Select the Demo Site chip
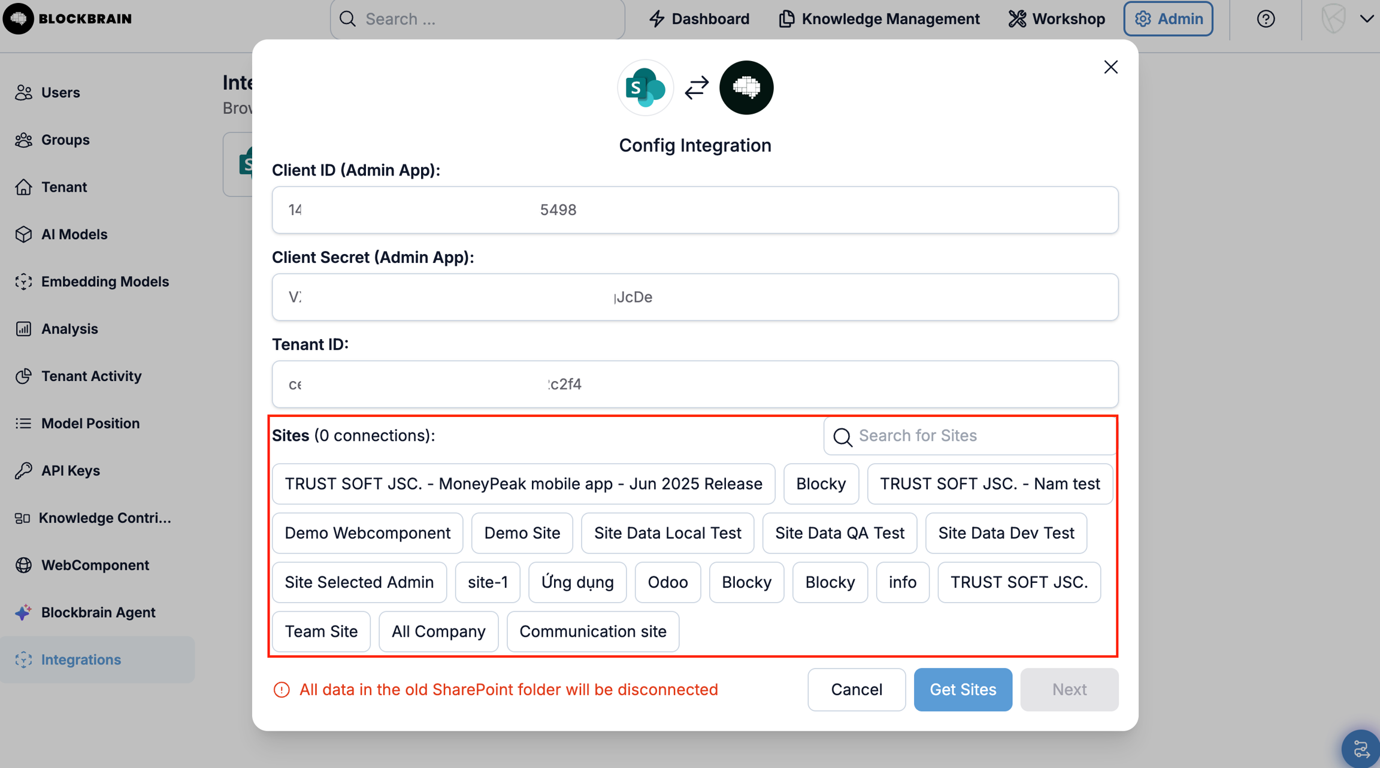This screenshot has width=1380, height=768. pos(522,533)
